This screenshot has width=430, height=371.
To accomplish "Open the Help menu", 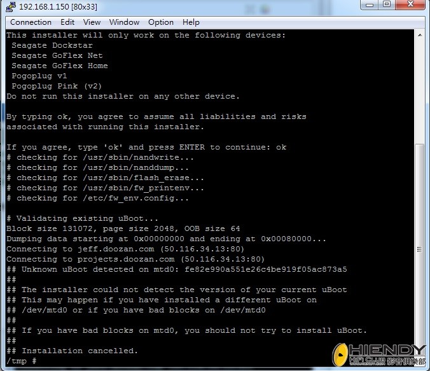I will [x=191, y=22].
